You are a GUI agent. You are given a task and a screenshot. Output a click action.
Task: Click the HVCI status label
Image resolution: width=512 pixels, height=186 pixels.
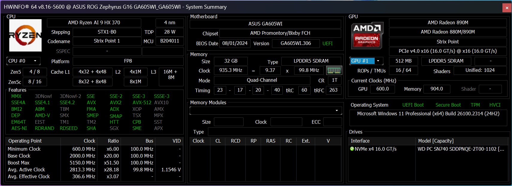495,105
